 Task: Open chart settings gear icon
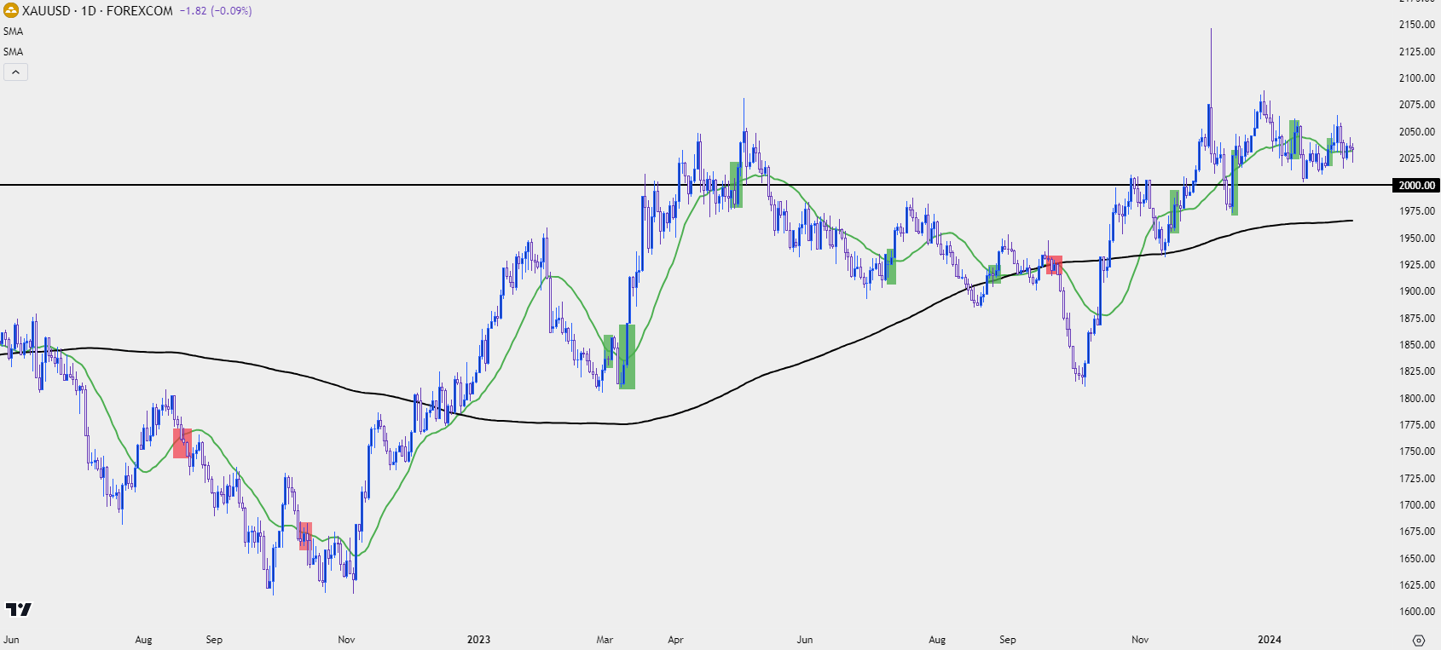pos(1419,640)
